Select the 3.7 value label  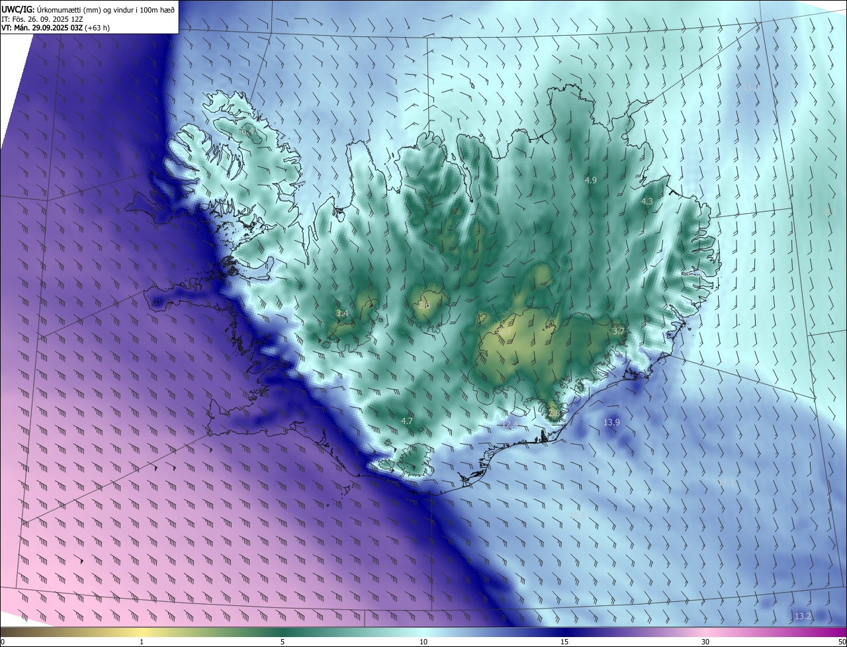[x=618, y=331]
